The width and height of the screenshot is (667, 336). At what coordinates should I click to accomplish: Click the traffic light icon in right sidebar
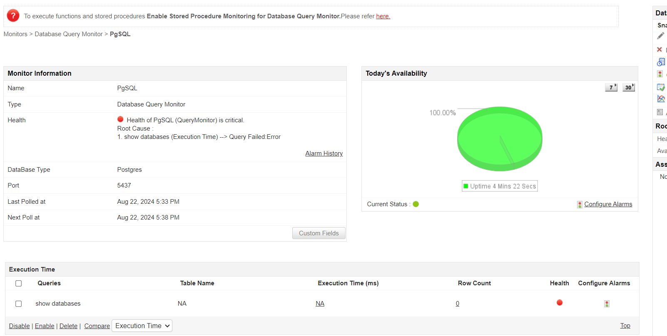pos(660,74)
